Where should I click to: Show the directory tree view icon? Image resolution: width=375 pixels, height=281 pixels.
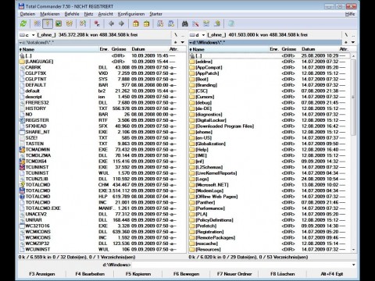tap(70, 24)
